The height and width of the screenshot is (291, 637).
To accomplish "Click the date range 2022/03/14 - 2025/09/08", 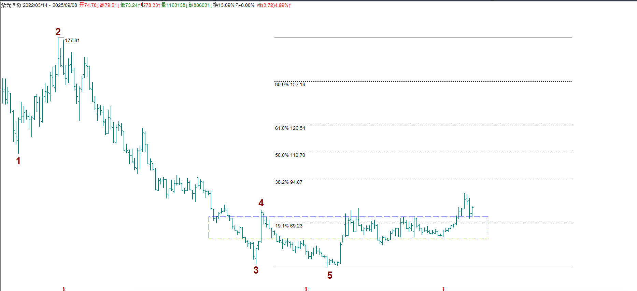I will coord(50,5).
